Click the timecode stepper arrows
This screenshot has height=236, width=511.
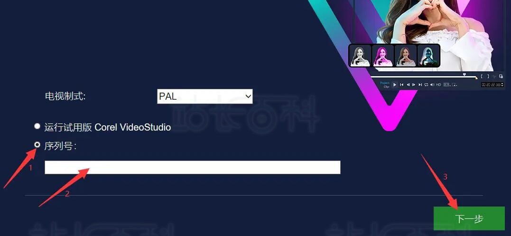502,85
